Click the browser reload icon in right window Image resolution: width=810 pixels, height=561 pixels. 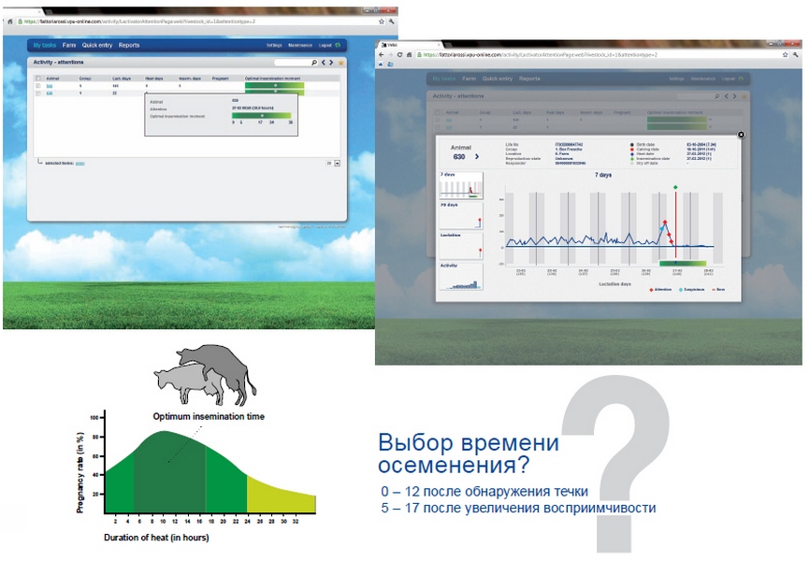(400, 55)
